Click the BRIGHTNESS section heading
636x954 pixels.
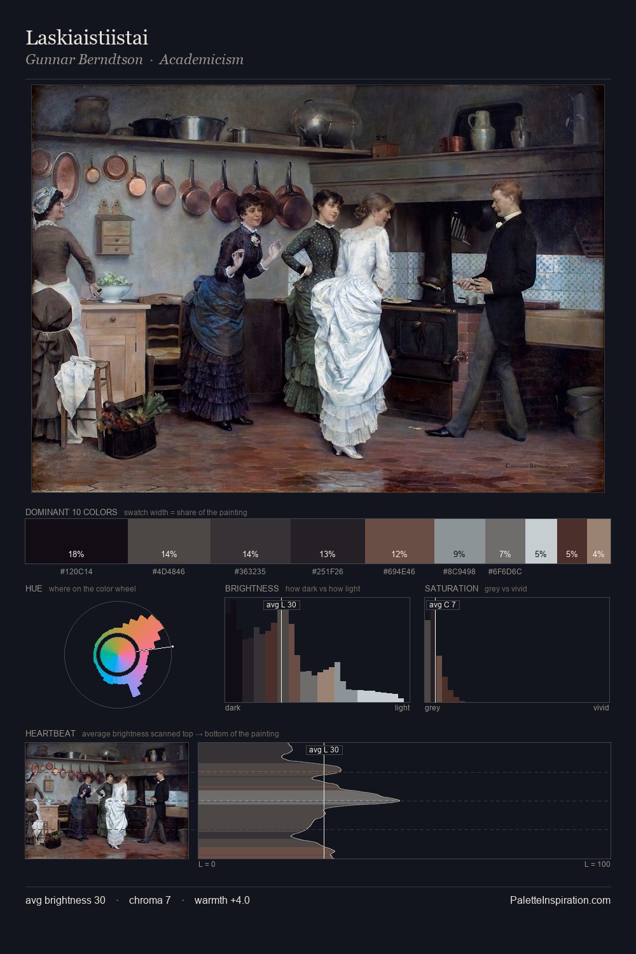click(x=252, y=588)
